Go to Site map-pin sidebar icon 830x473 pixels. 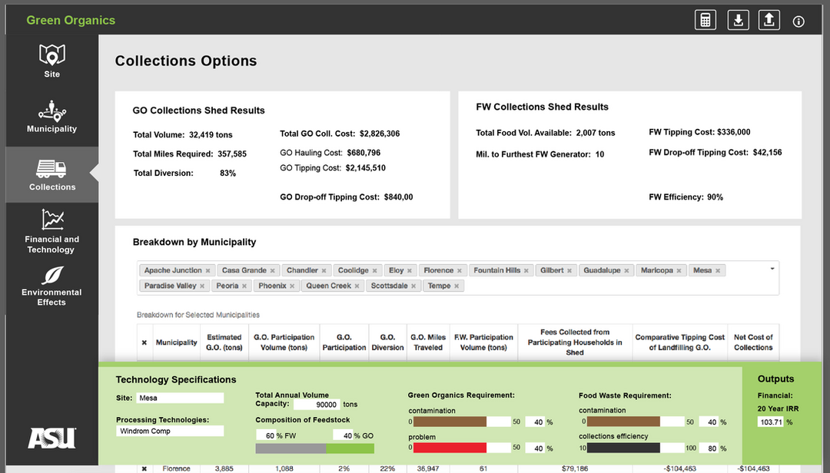[x=51, y=55]
